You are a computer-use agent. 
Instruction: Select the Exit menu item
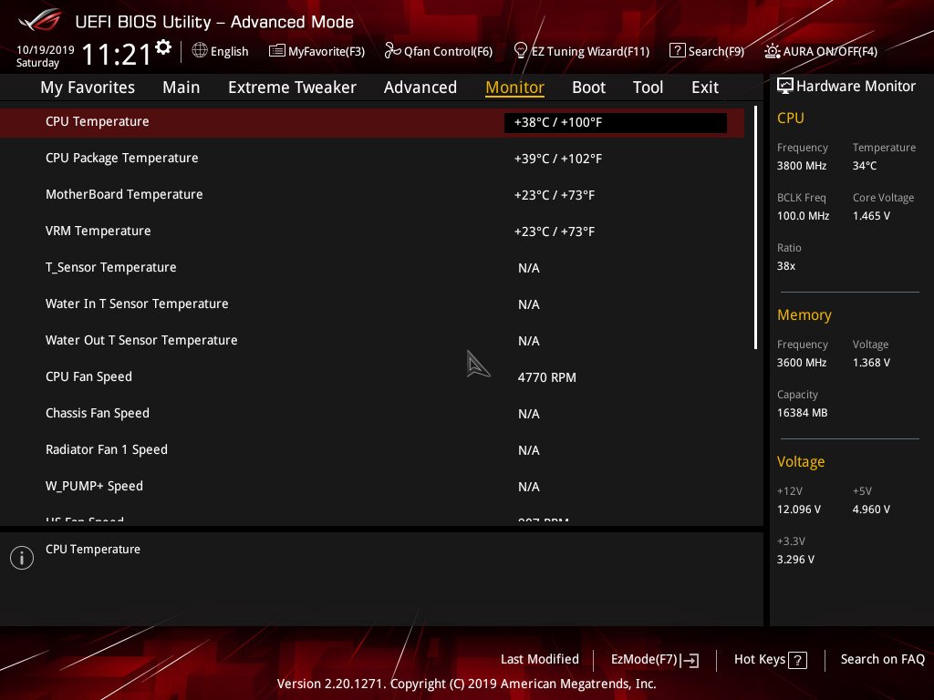pyautogui.click(x=705, y=87)
